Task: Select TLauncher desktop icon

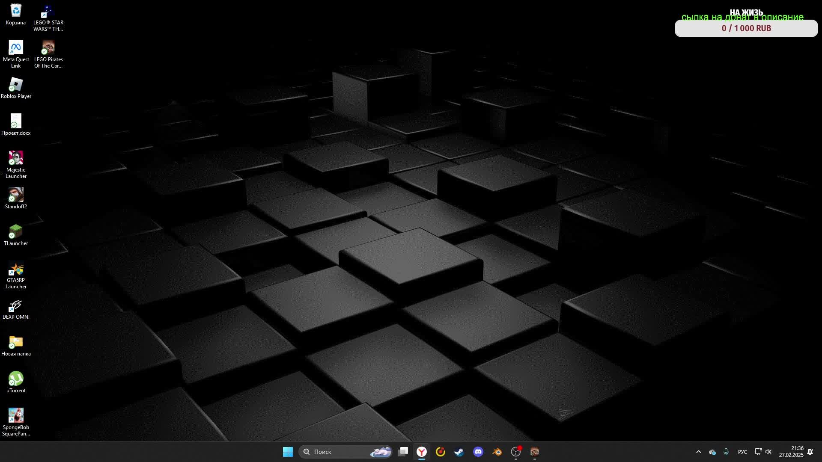Action: pos(16,235)
